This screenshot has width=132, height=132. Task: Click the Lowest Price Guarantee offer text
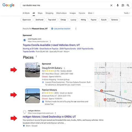(x=68, y=83)
